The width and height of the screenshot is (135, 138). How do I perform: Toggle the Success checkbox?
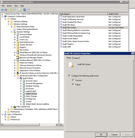pyautogui.click(x=73, y=80)
